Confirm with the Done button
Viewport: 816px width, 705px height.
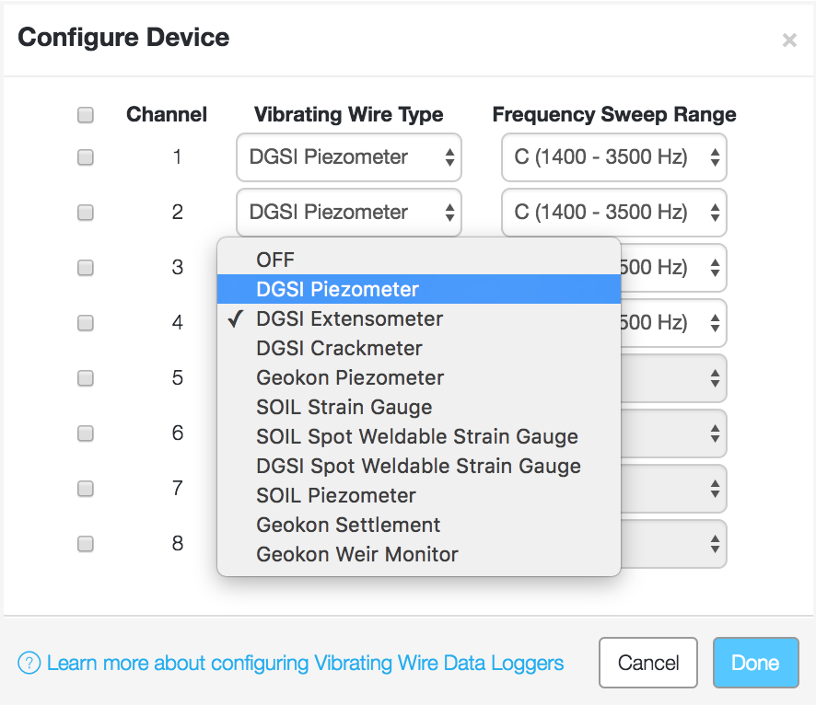point(755,663)
